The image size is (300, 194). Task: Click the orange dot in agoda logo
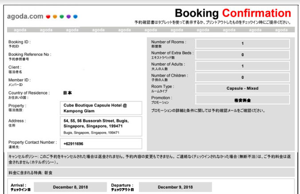(55, 16)
